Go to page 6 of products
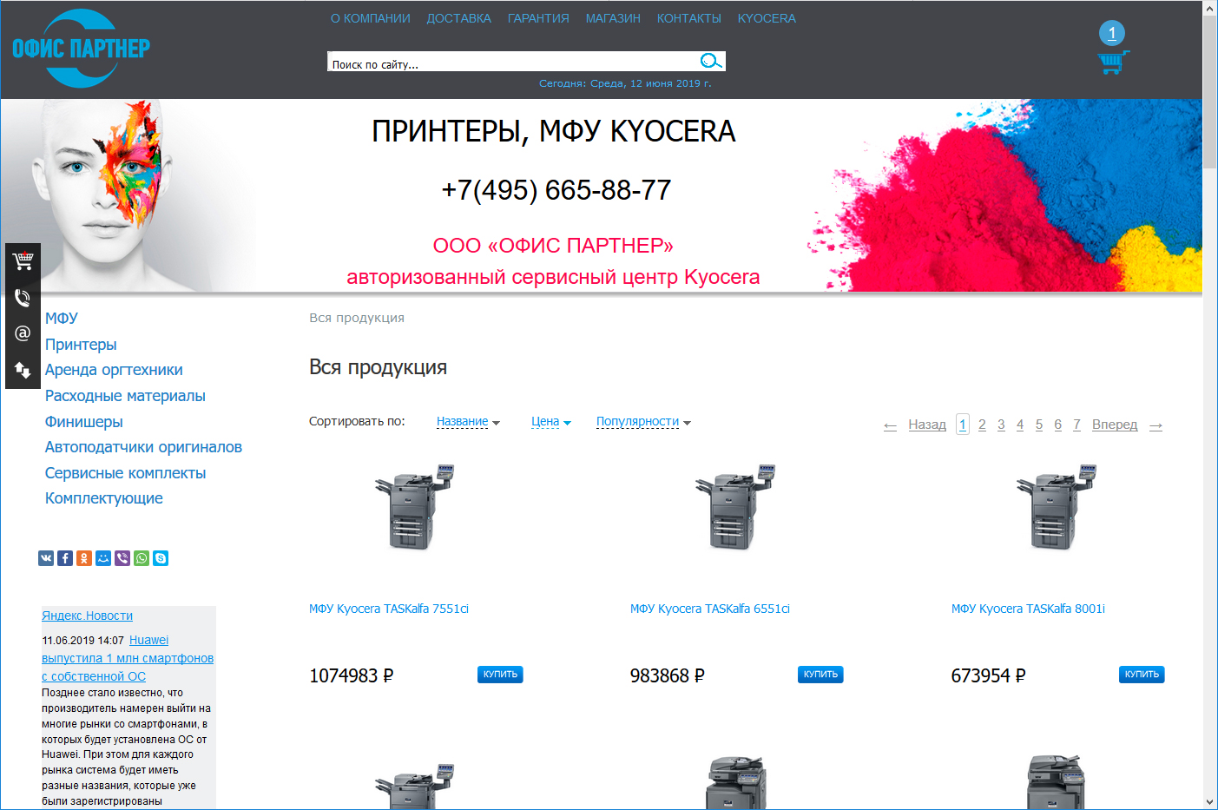Viewport: 1218px width, 810px height. coord(1057,425)
